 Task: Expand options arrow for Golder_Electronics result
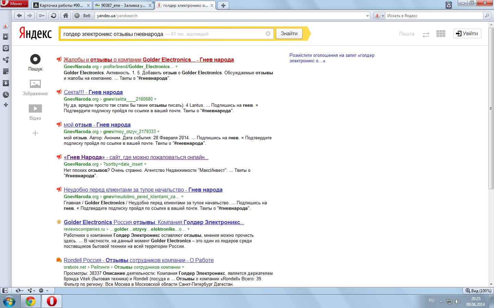[x=177, y=67]
